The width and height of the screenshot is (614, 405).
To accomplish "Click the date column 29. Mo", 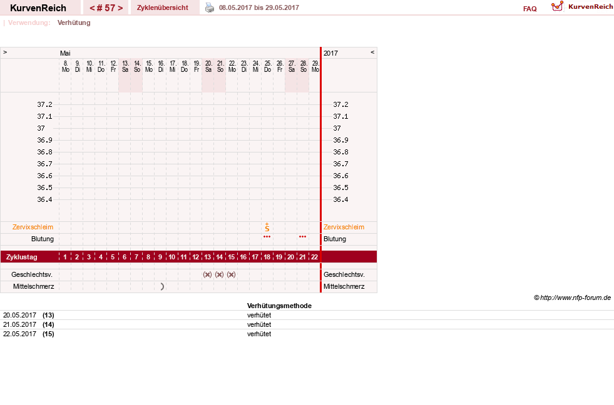I will [x=315, y=66].
